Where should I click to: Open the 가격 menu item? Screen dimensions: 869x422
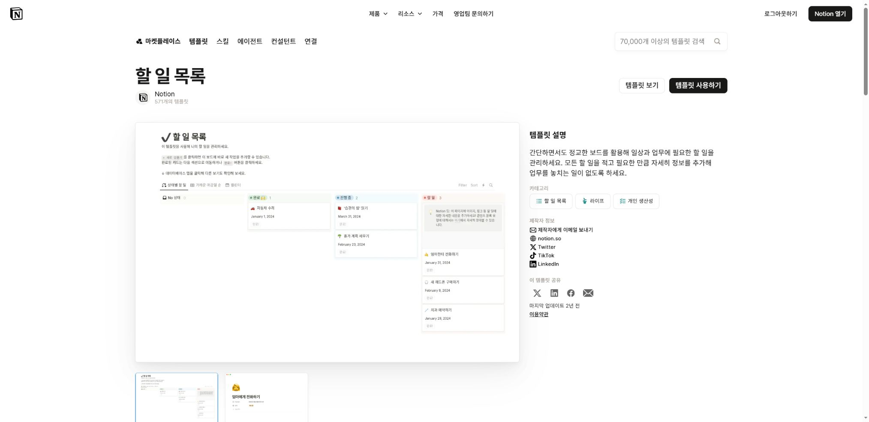438,14
